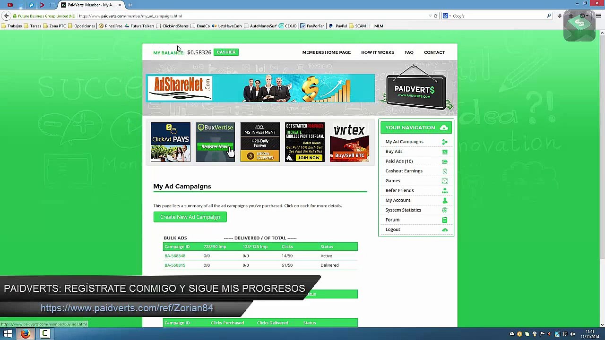Open Firefox downloads arrow icon

559,16
